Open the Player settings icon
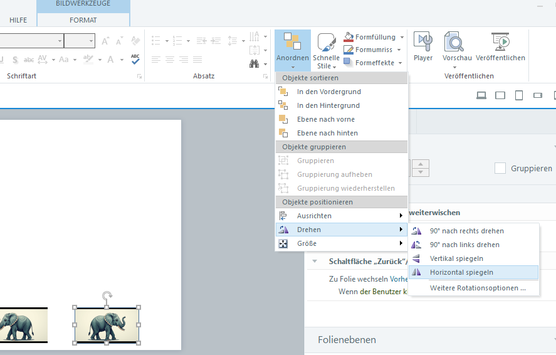 (x=423, y=43)
